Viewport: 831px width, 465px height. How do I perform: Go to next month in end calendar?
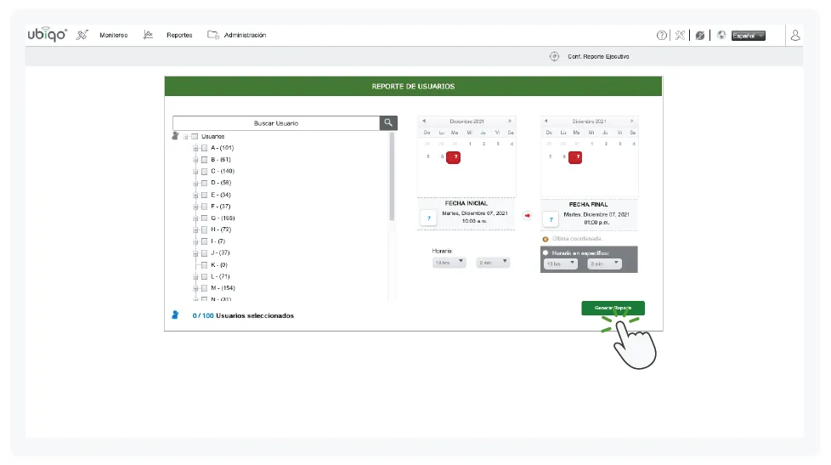coord(631,121)
